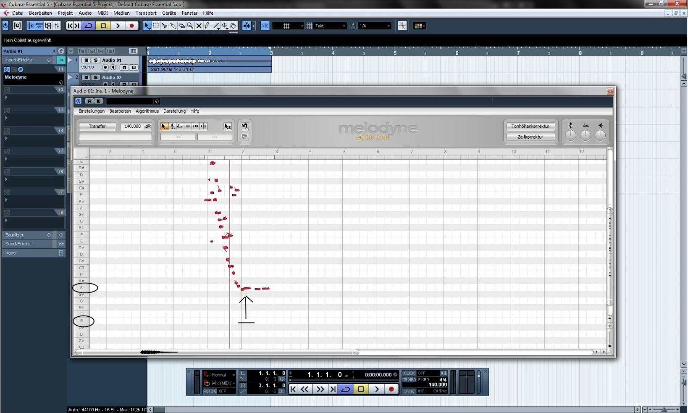Open Melodyne plugin preset selector
Screen dimensions: 688x413
point(133,101)
